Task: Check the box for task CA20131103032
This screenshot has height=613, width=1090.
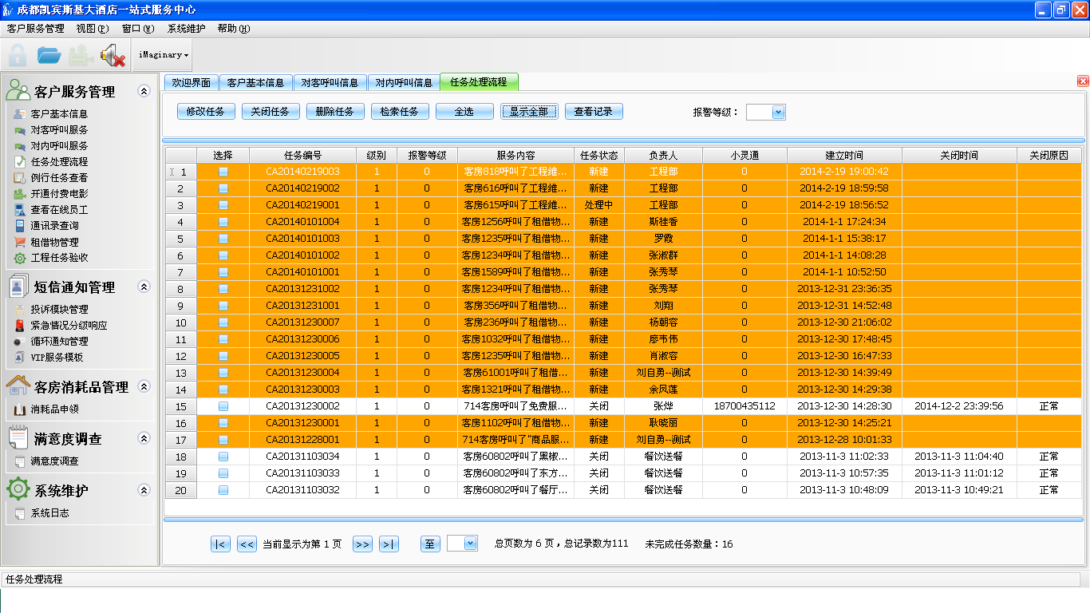Action: pos(223,490)
